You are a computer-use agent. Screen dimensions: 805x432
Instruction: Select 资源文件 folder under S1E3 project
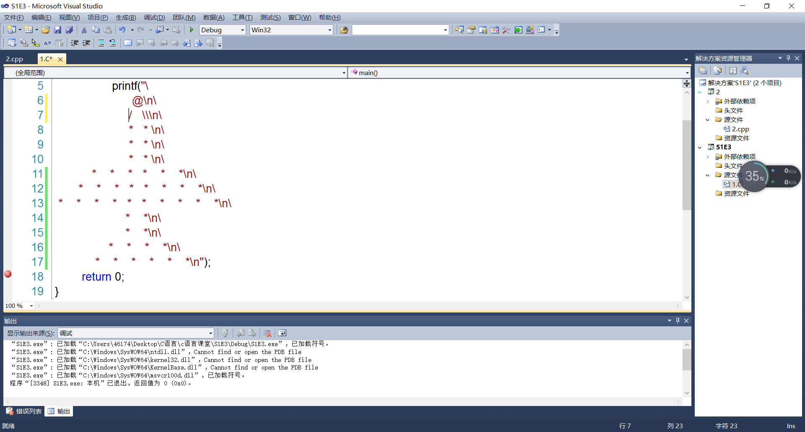click(x=732, y=194)
